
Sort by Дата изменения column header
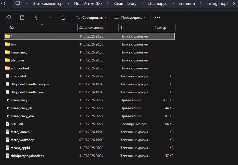[92, 28]
